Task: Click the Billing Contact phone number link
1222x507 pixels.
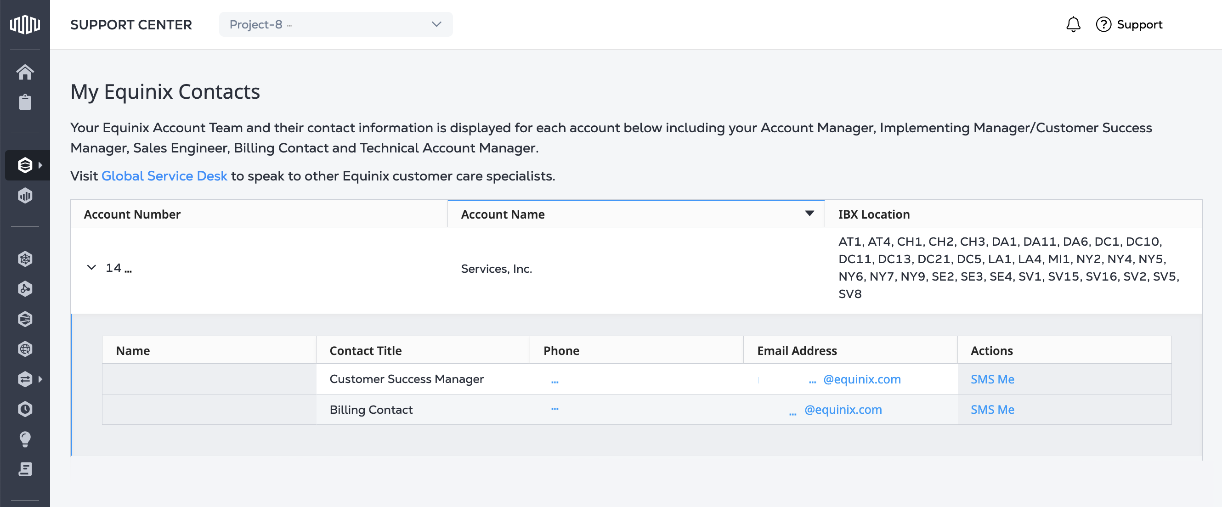Action: 554,409
